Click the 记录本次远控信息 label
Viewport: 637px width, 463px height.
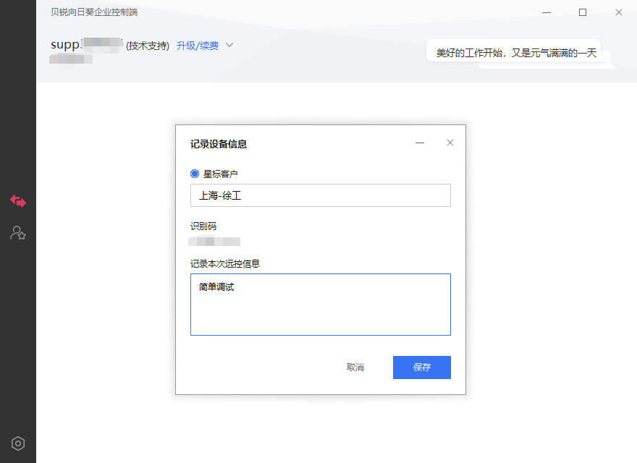[225, 264]
